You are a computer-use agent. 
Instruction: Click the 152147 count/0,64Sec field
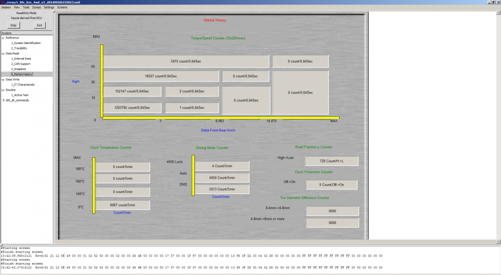[x=132, y=91]
